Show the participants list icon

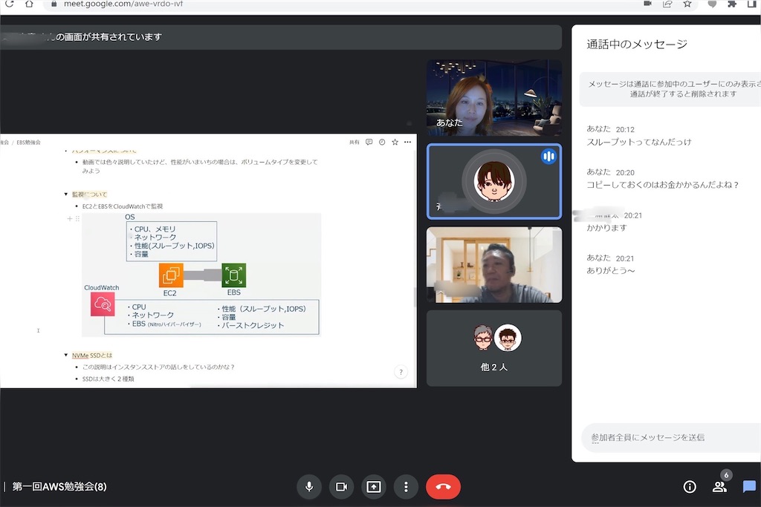tap(719, 487)
